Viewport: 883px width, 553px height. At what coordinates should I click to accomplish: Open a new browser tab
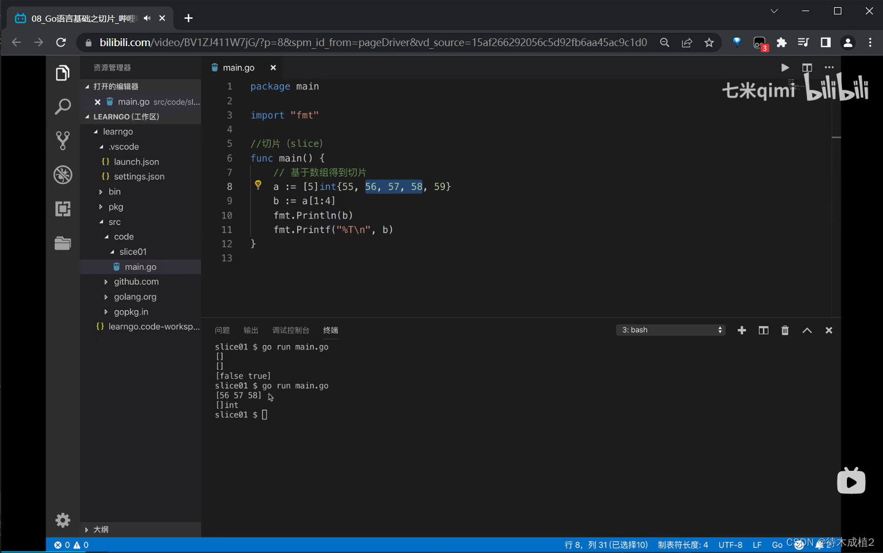pos(188,18)
